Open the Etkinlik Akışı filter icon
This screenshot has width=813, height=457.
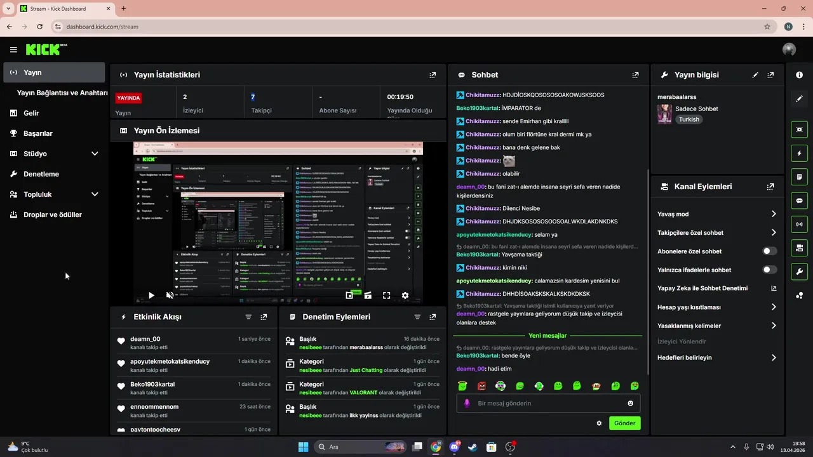(248, 317)
